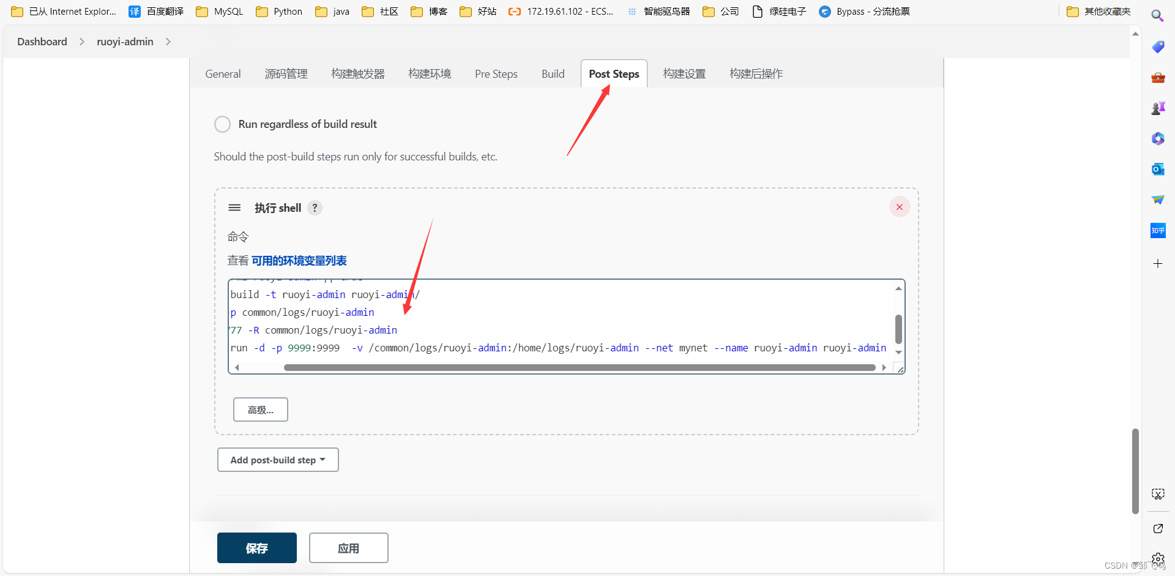Click inside the shell command text area

click(560, 321)
